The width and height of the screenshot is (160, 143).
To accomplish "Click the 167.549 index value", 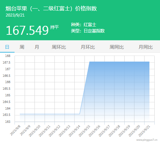I will (x=27, y=30).
